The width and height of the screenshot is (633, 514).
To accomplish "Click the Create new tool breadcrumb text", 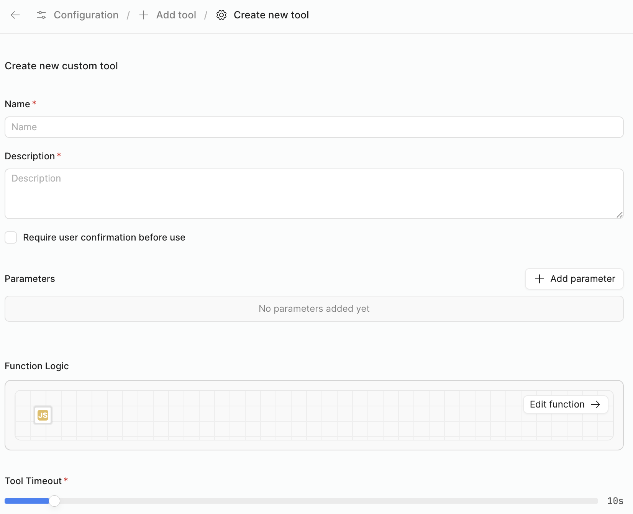I will (271, 15).
